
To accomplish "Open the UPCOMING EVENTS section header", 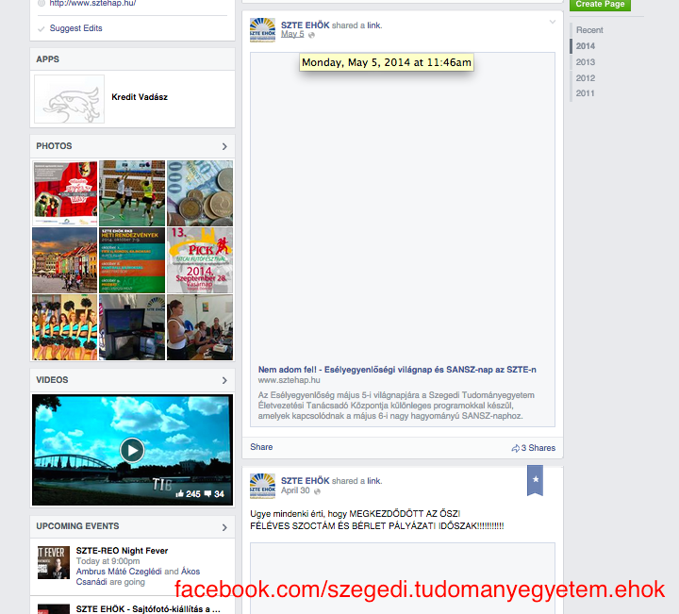I will click(77, 526).
